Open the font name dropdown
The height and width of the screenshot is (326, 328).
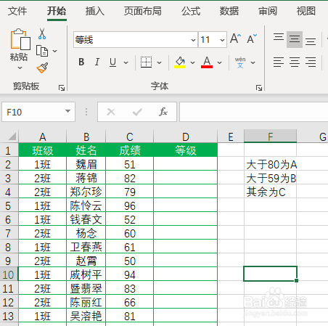coord(193,40)
